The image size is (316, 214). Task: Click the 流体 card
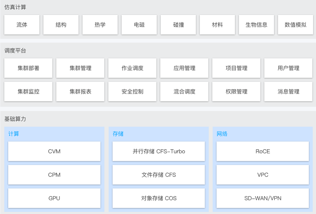tap(22, 25)
